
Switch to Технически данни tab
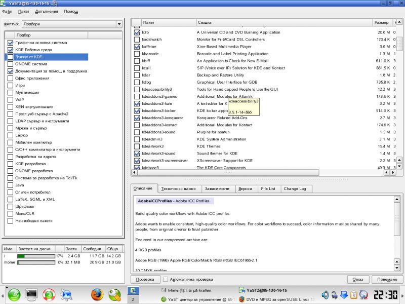point(179,188)
